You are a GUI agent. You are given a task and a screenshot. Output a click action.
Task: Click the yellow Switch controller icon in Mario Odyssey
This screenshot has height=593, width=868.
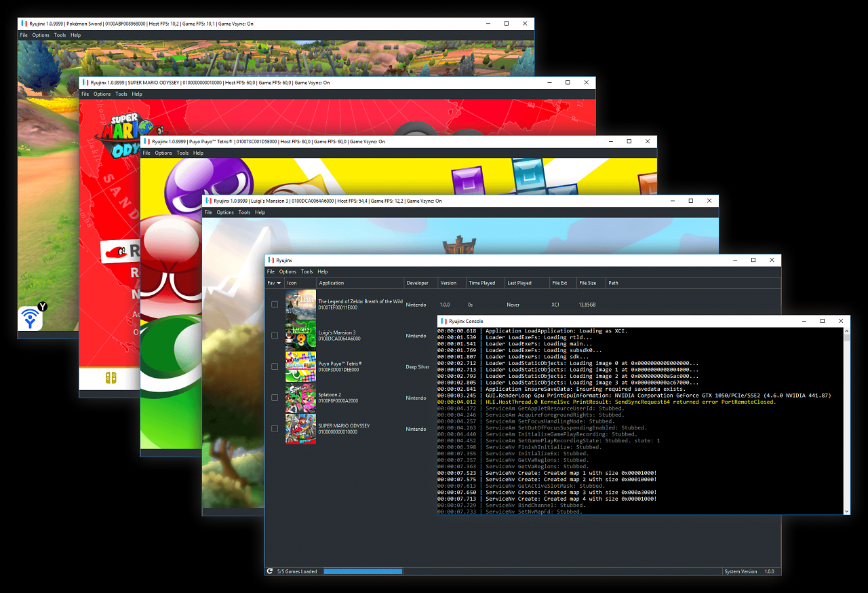[x=109, y=377]
